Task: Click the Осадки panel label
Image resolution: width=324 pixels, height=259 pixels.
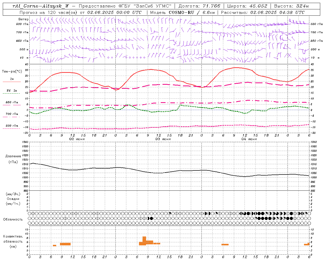Action: coord(13,199)
